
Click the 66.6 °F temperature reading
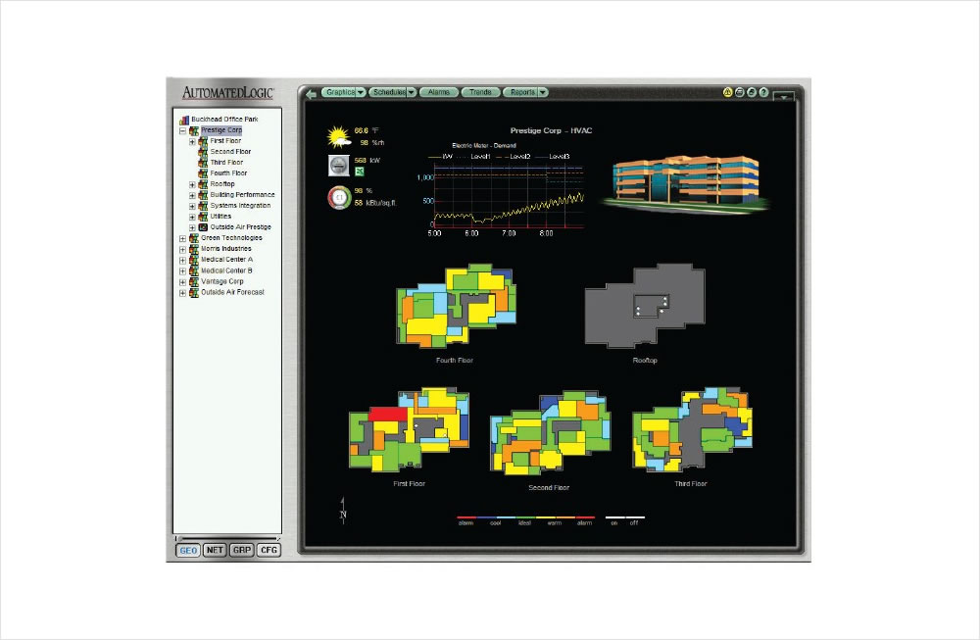[x=367, y=130]
